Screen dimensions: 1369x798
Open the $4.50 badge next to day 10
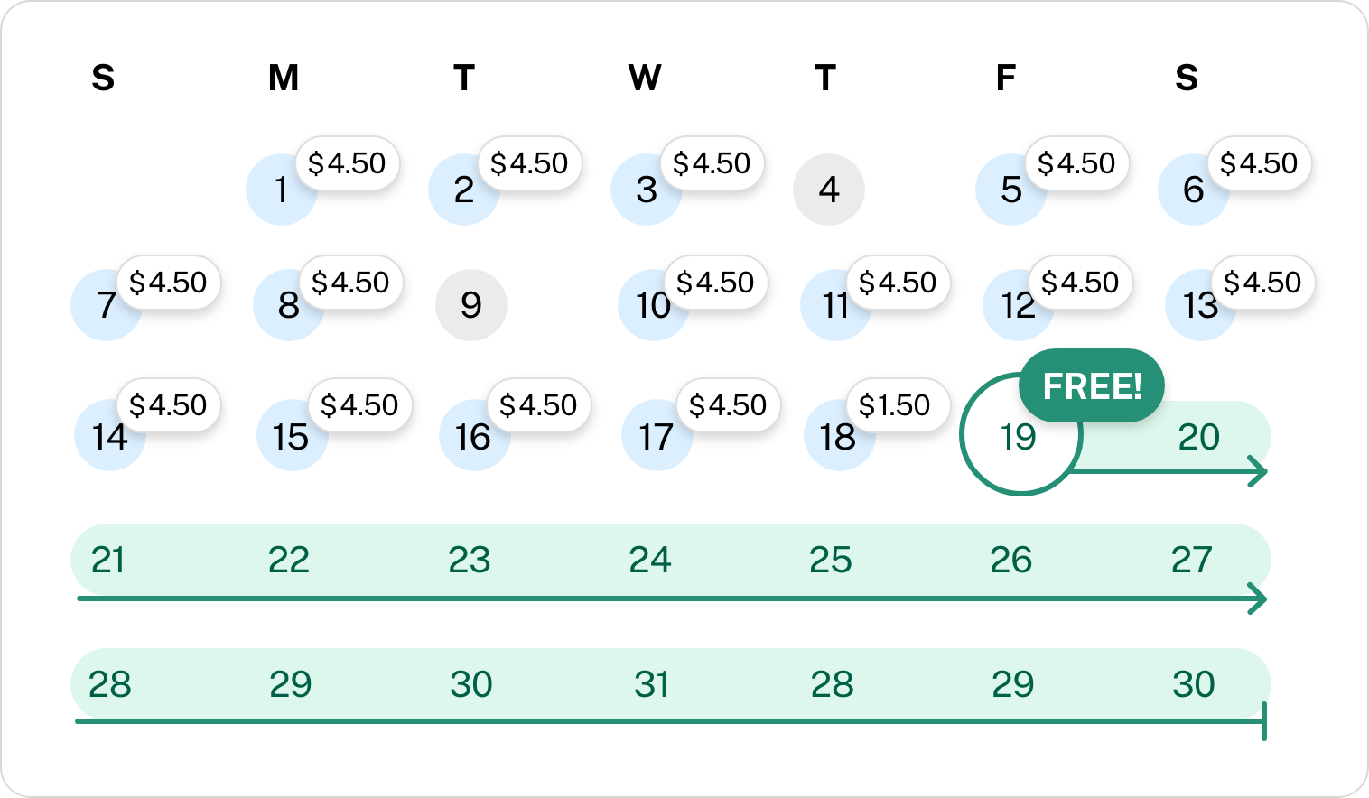[714, 282]
